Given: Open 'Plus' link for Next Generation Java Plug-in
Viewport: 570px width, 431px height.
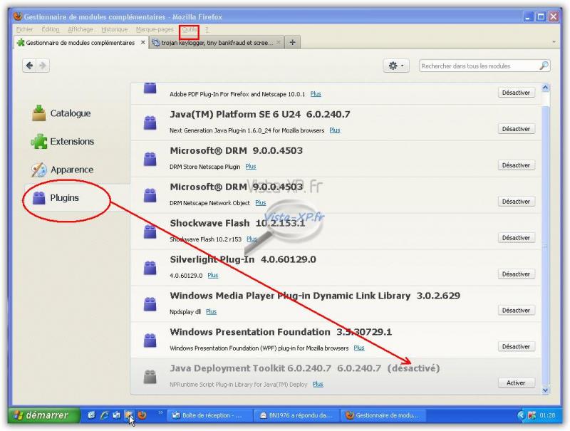Looking at the screenshot, I should pyautogui.click(x=335, y=130).
